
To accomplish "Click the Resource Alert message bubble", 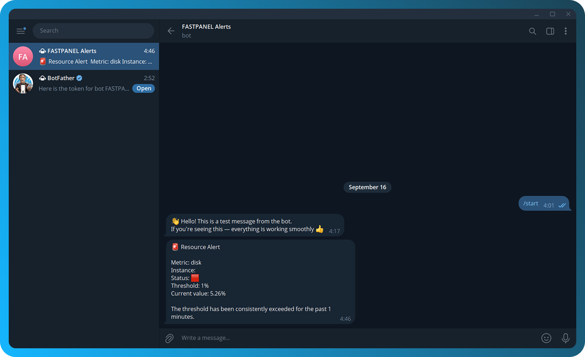I will coord(260,281).
